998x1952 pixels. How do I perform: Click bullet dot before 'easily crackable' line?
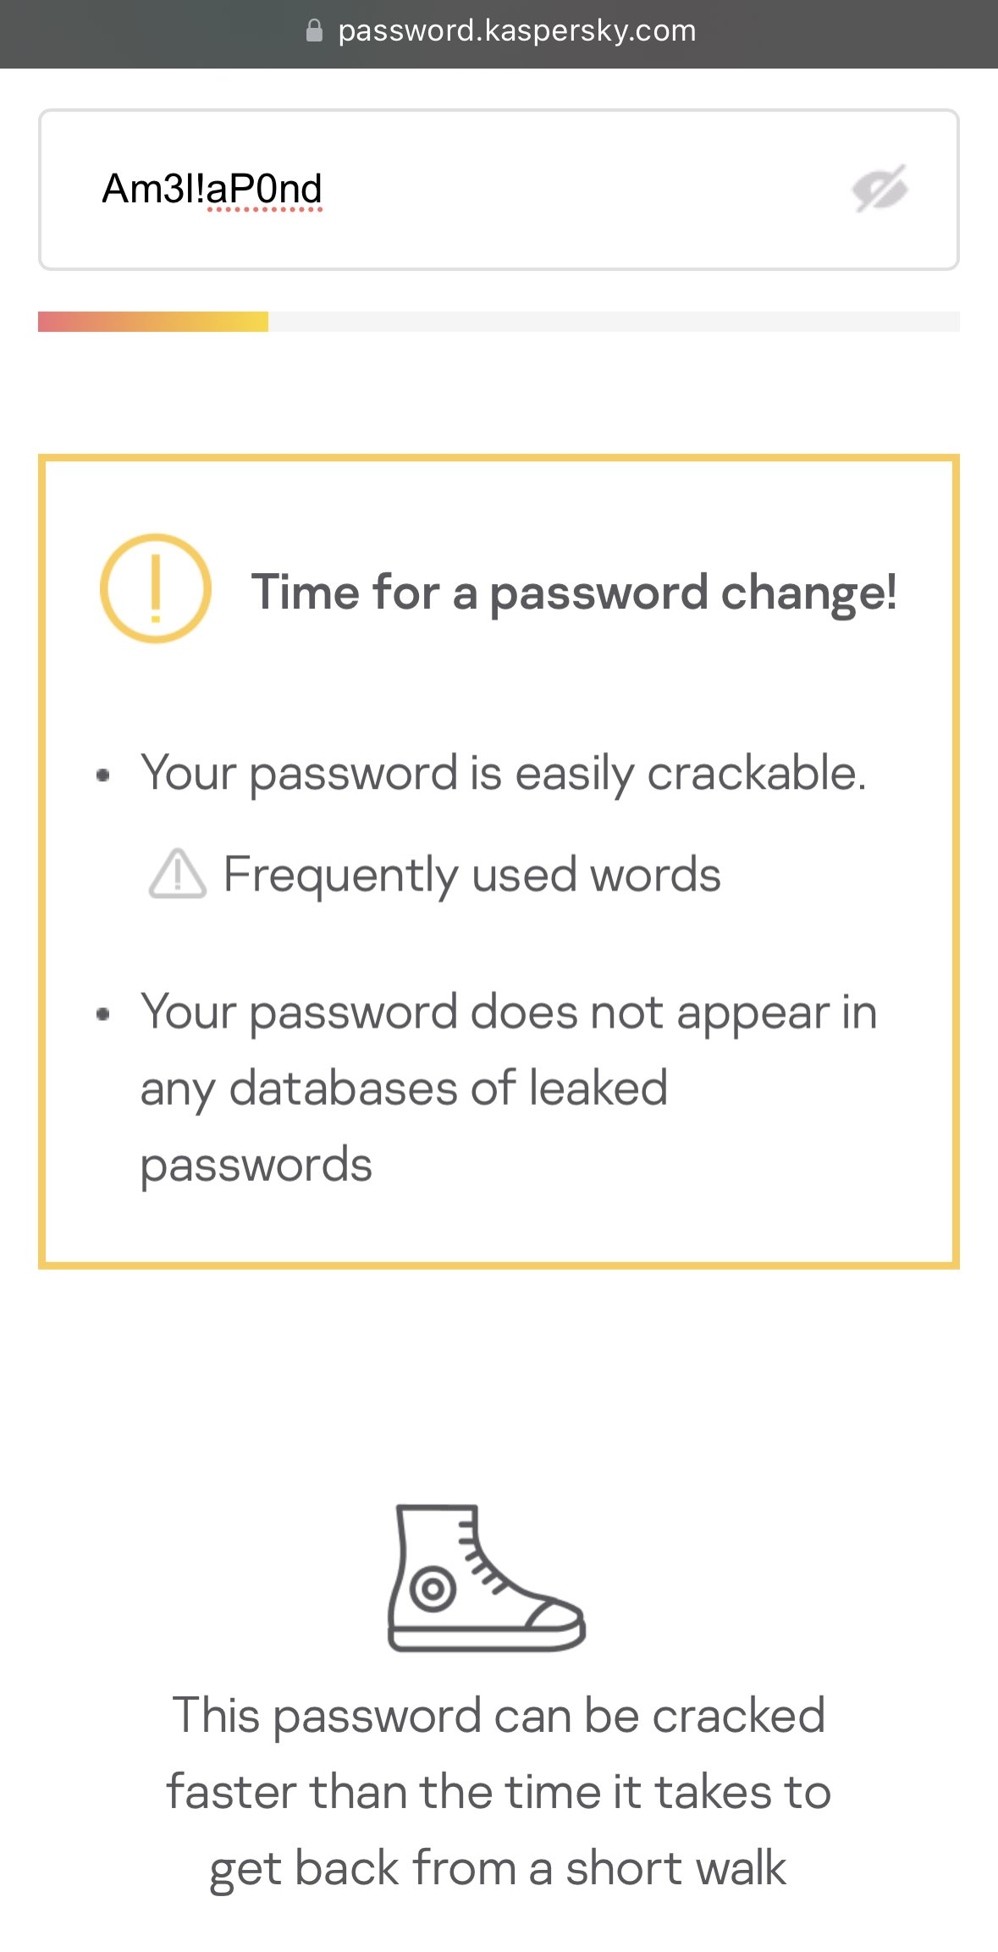103,775
